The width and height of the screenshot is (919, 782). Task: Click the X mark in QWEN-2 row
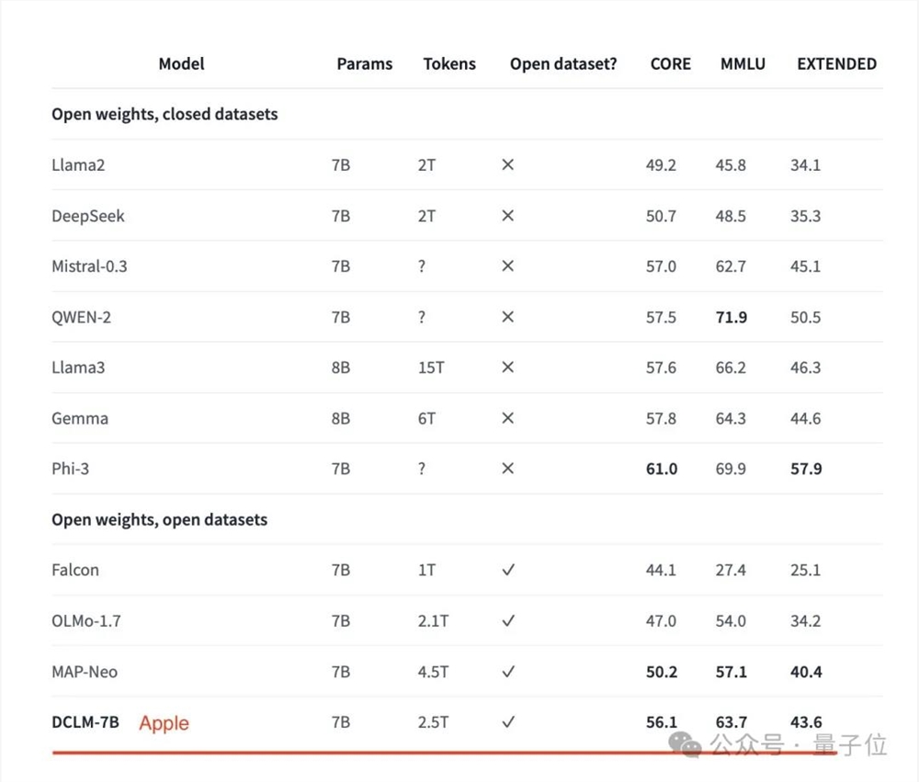pyautogui.click(x=507, y=317)
